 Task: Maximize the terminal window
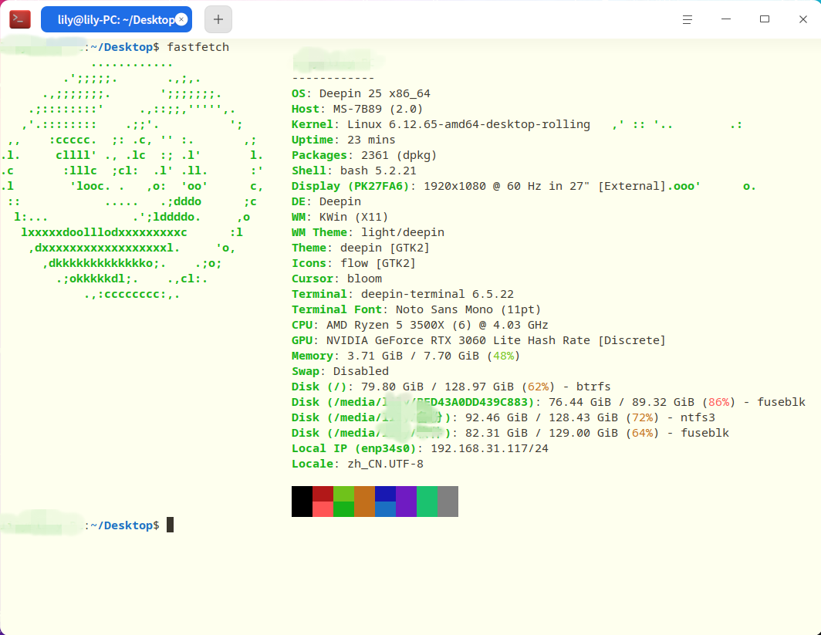click(765, 19)
